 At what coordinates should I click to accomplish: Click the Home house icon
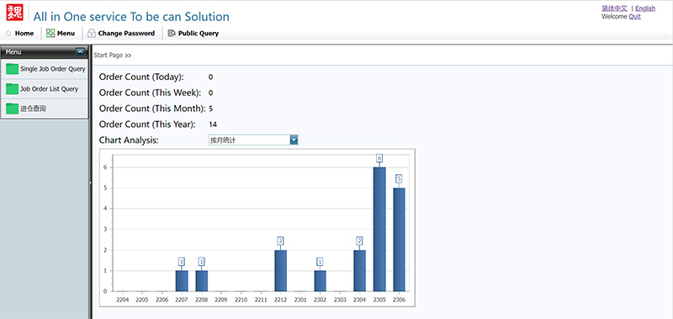(8, 34)
